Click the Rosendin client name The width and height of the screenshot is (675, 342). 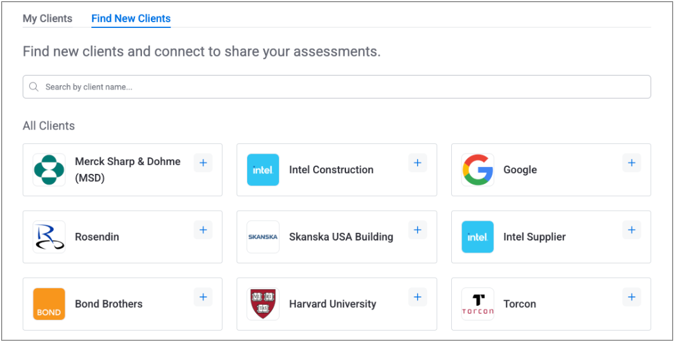point(97,237)
